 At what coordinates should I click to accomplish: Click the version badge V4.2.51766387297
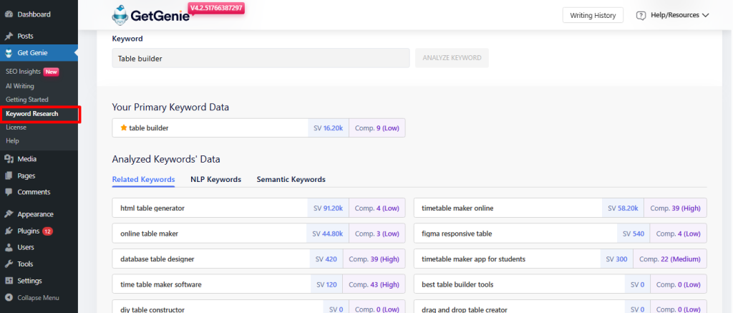pos(216,8)
